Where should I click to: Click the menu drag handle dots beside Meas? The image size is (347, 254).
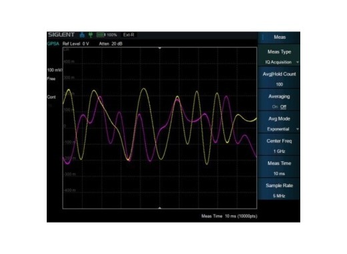[x=263, y=37]
